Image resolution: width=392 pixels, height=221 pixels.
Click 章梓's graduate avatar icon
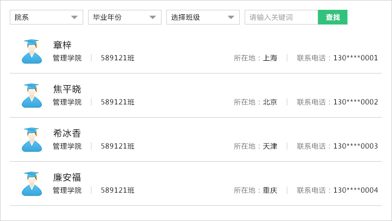(32, 51)
